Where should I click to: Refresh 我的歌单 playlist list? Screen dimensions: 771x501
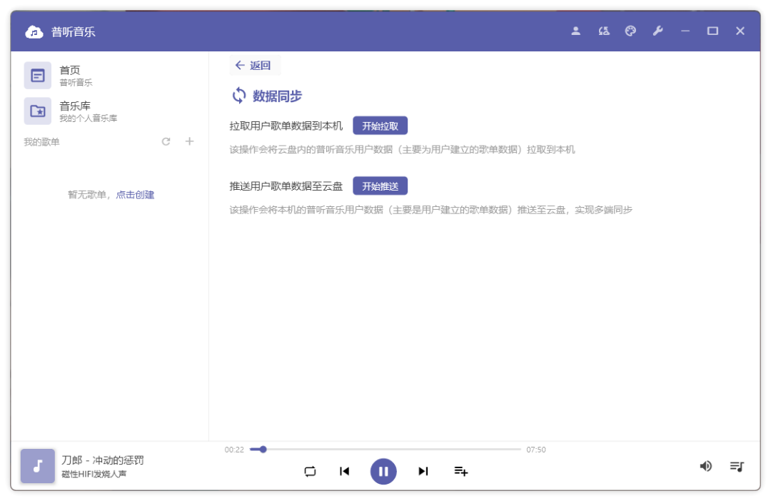166,141
